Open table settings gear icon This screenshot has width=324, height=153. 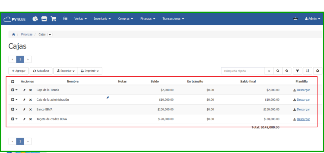(x=318, y=71)
